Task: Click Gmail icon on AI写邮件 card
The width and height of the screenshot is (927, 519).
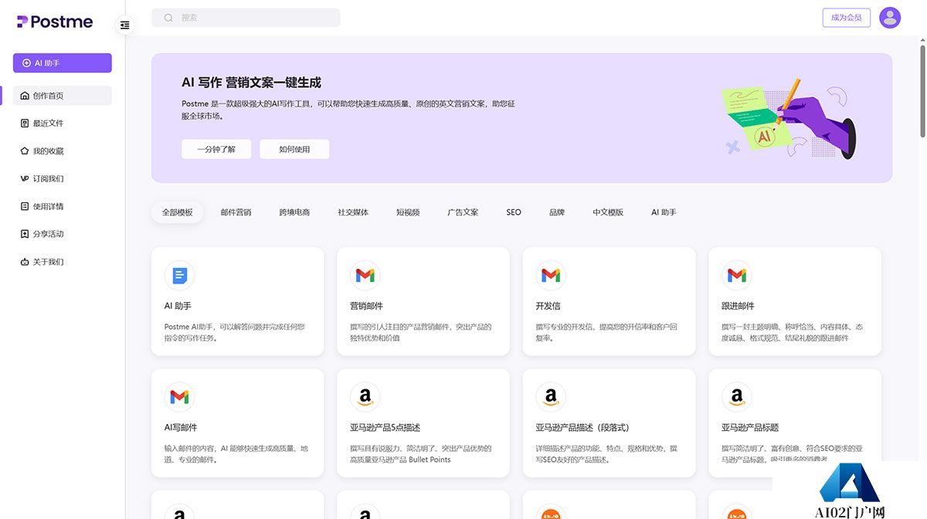Action: (x=179, y=396)
